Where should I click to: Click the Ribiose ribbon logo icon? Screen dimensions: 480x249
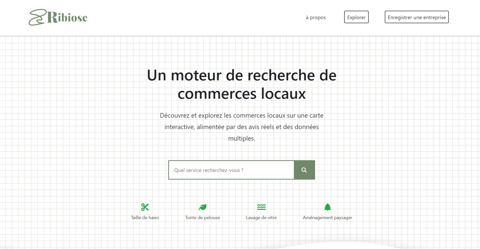click(x=37, y=17)
